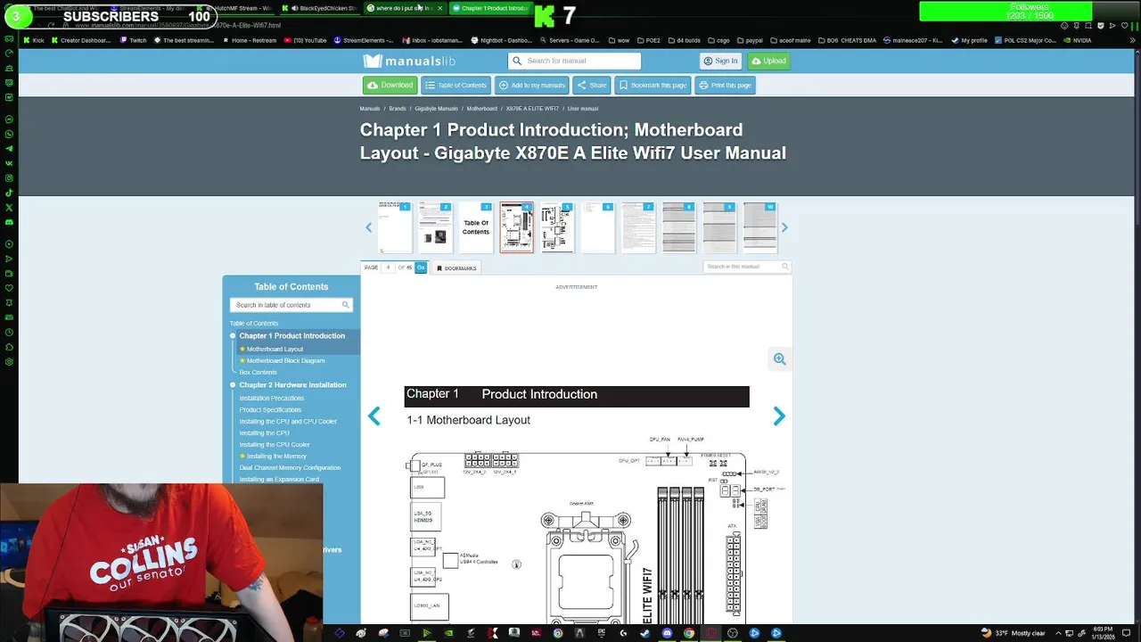
Task: Select page 5 thumbnail
Action: pyautogui.click(x=557, y=227)
